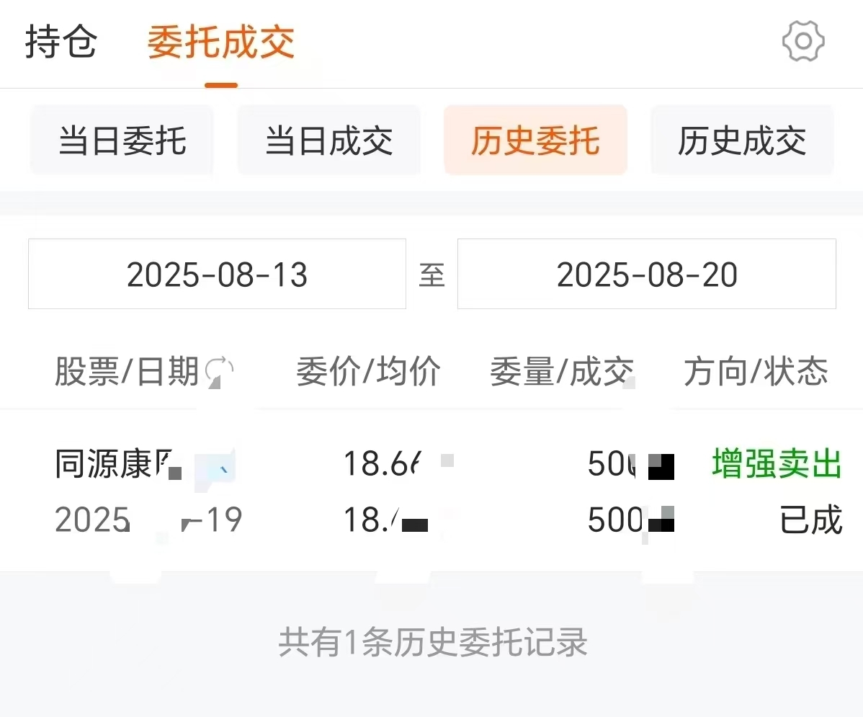Sort by 股票/日期 column header
This screenshot has height=717, width=863.
tap(127, 371)
